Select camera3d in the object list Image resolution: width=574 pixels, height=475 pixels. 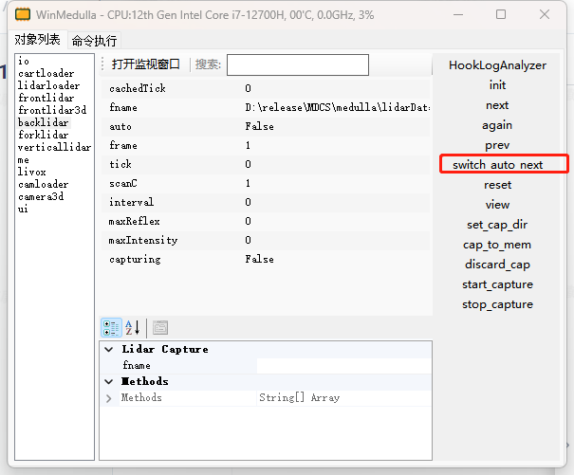coord(41,196)
